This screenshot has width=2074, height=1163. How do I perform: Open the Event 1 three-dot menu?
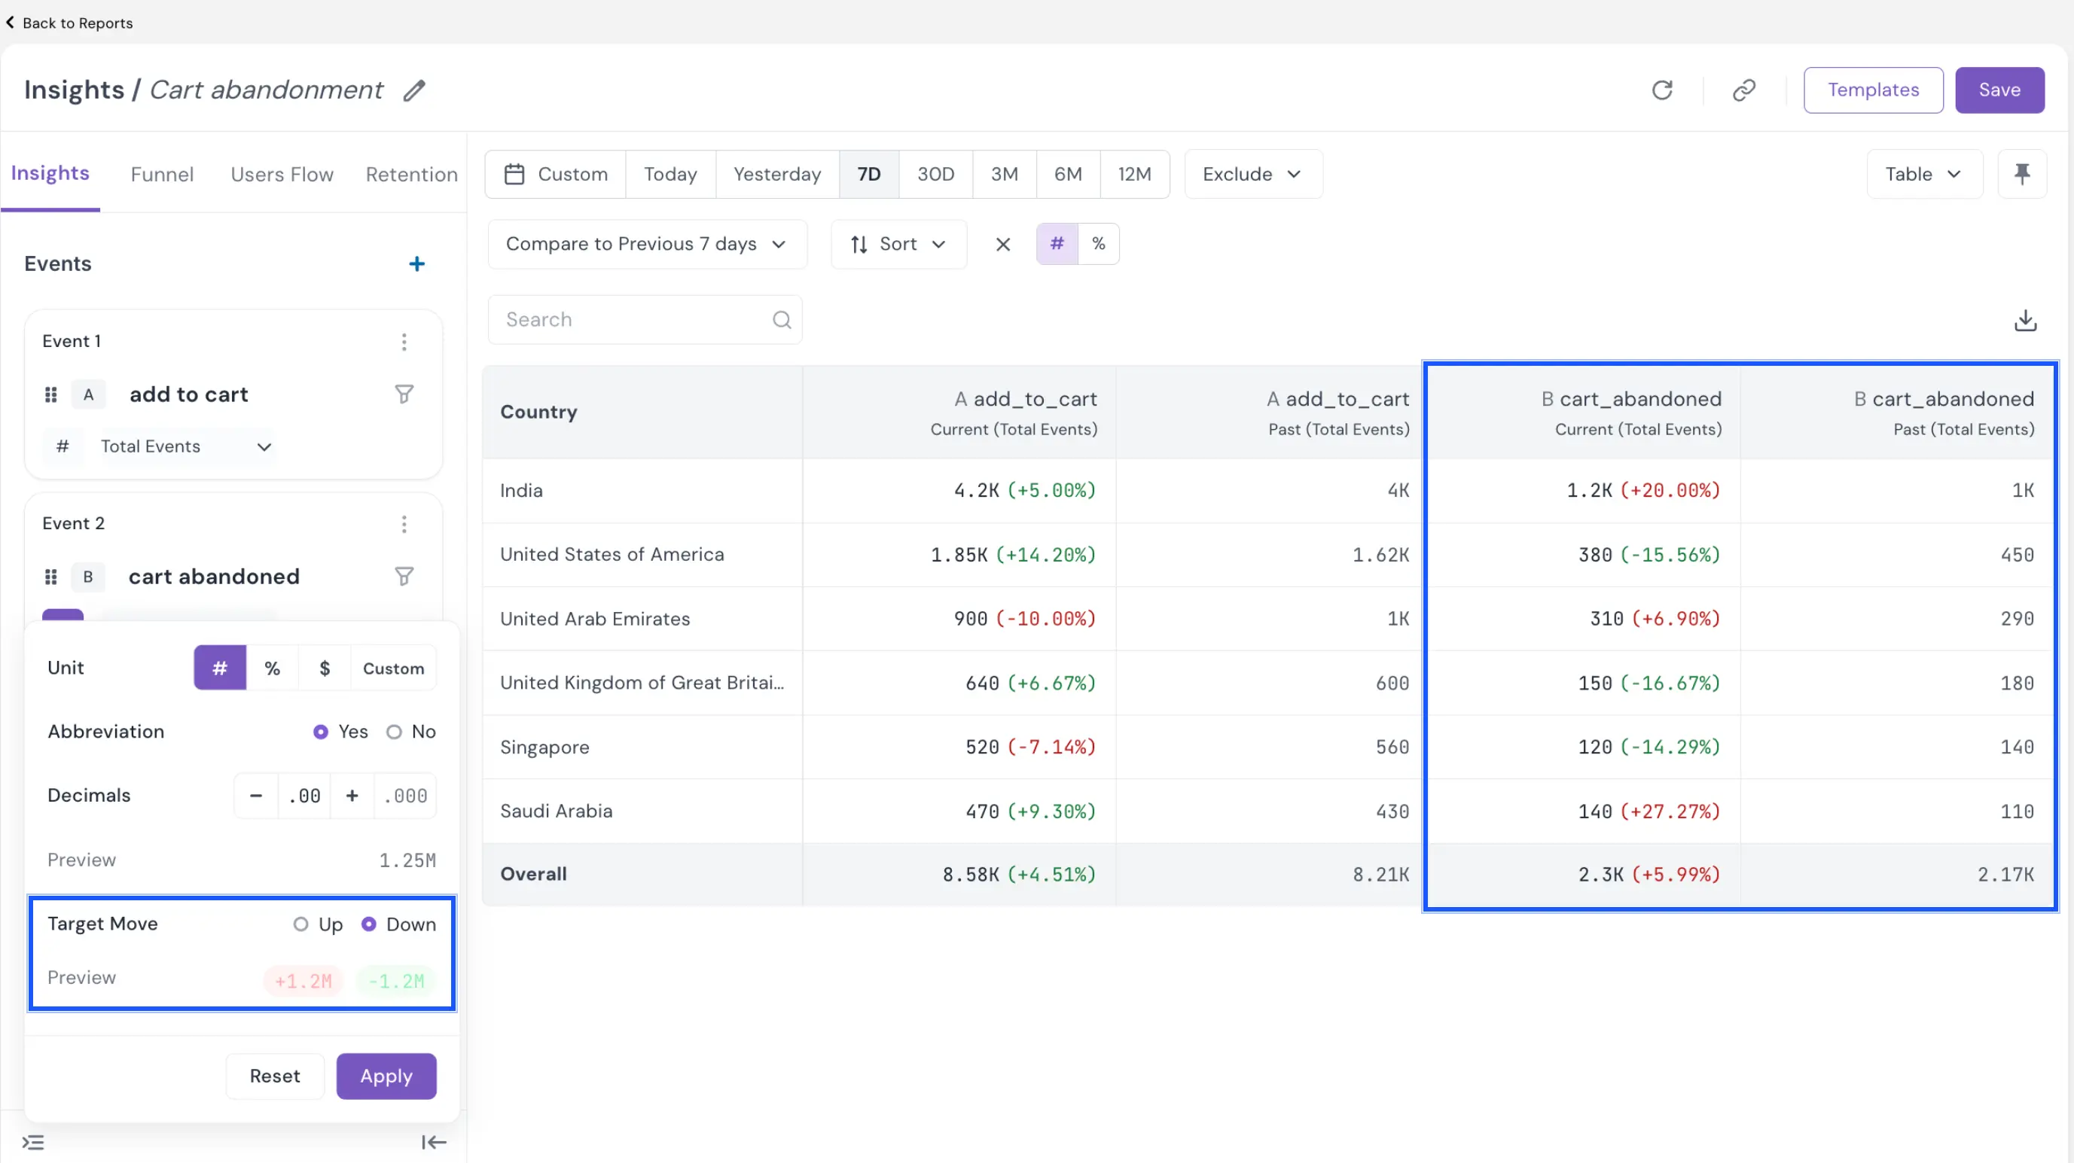click(x=404, y=342)
